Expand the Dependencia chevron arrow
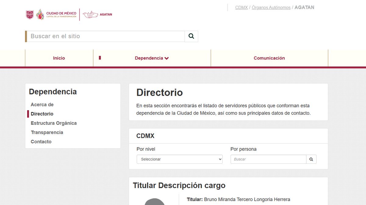 pos(166,58)
